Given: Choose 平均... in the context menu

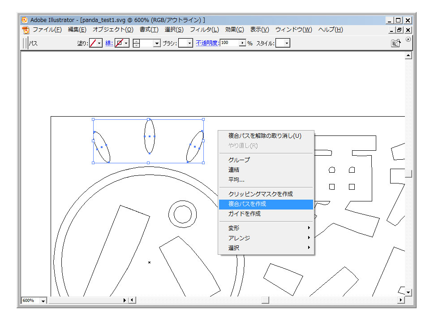Looking at the screenshot, I should 266,179.
